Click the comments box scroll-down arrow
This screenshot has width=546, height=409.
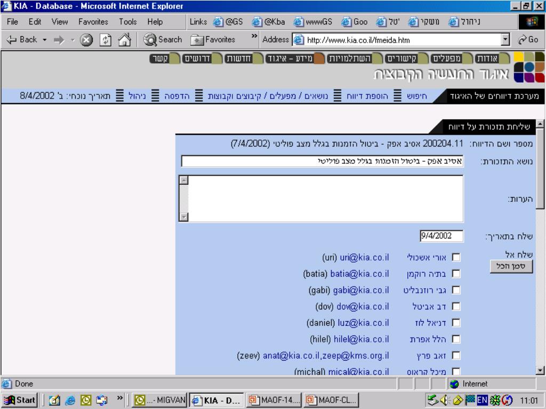coord(183,217)
